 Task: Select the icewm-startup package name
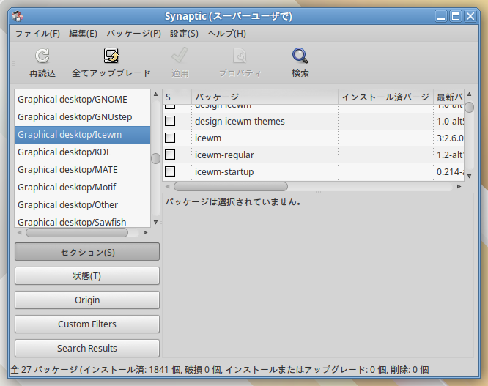pos(224,171)
